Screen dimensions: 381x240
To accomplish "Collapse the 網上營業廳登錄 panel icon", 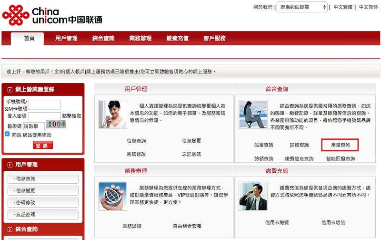I will pyautogui.click(x=10, y=90).
